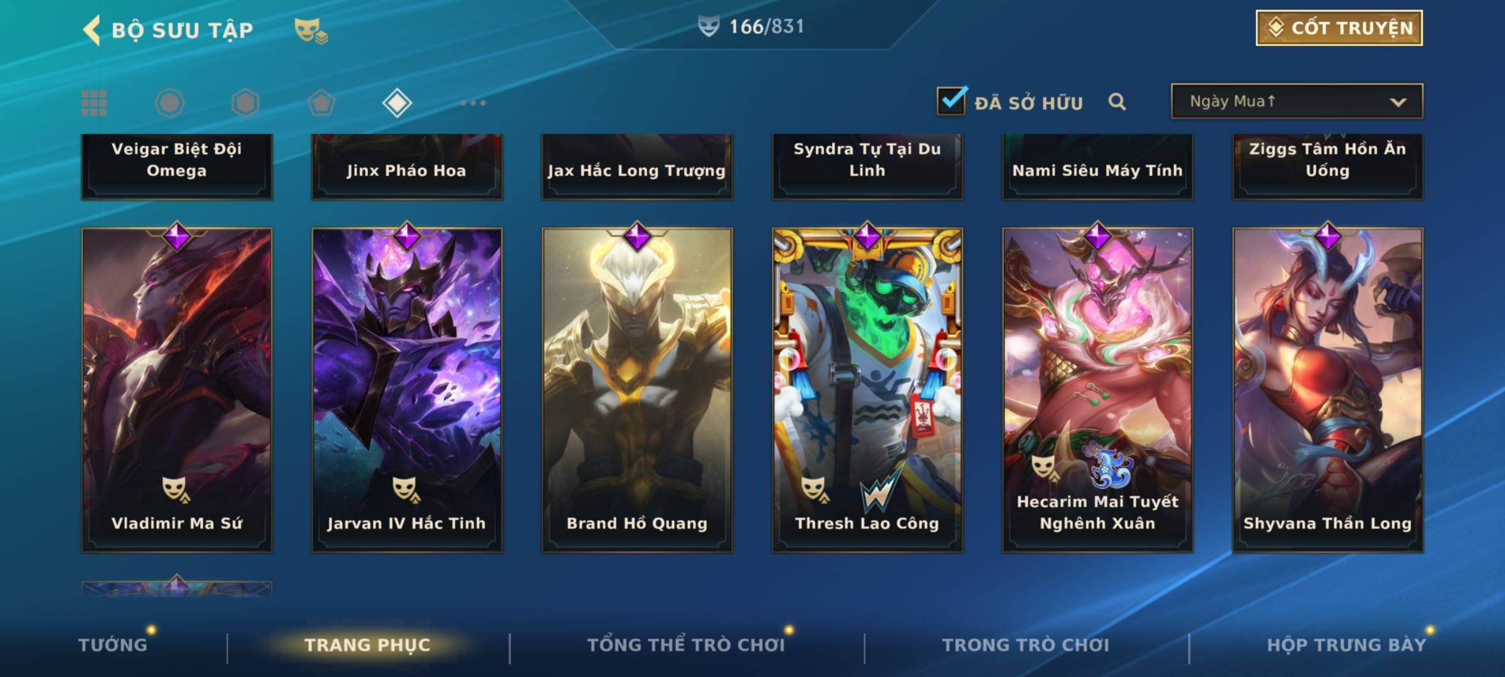Open the Ngày Mua sort dropdown

[1297, 101]
